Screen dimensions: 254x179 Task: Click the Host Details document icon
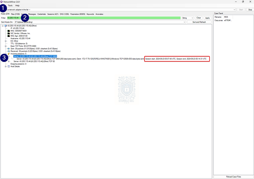point(9,66)
